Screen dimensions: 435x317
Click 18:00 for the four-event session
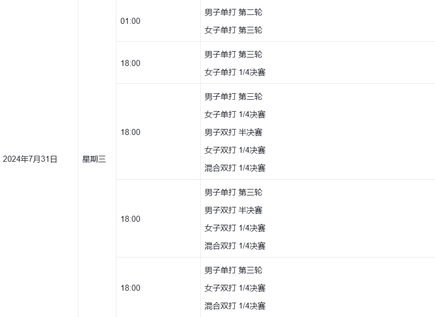click(130, 219)
